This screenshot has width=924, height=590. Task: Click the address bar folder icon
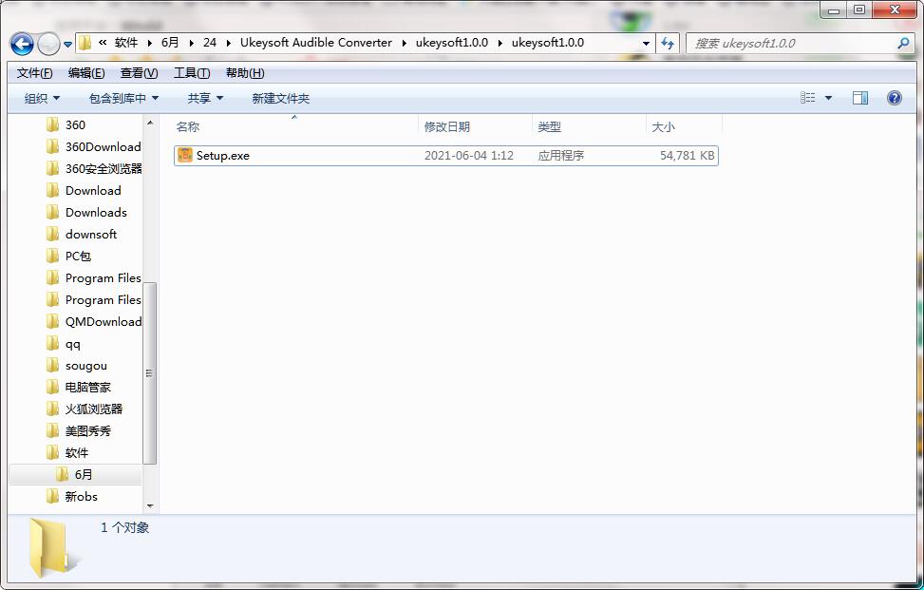(x=86, y=43)
